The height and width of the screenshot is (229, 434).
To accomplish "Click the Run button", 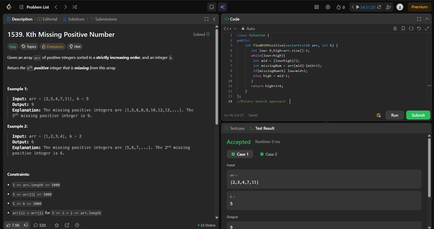I will (395, 115).
